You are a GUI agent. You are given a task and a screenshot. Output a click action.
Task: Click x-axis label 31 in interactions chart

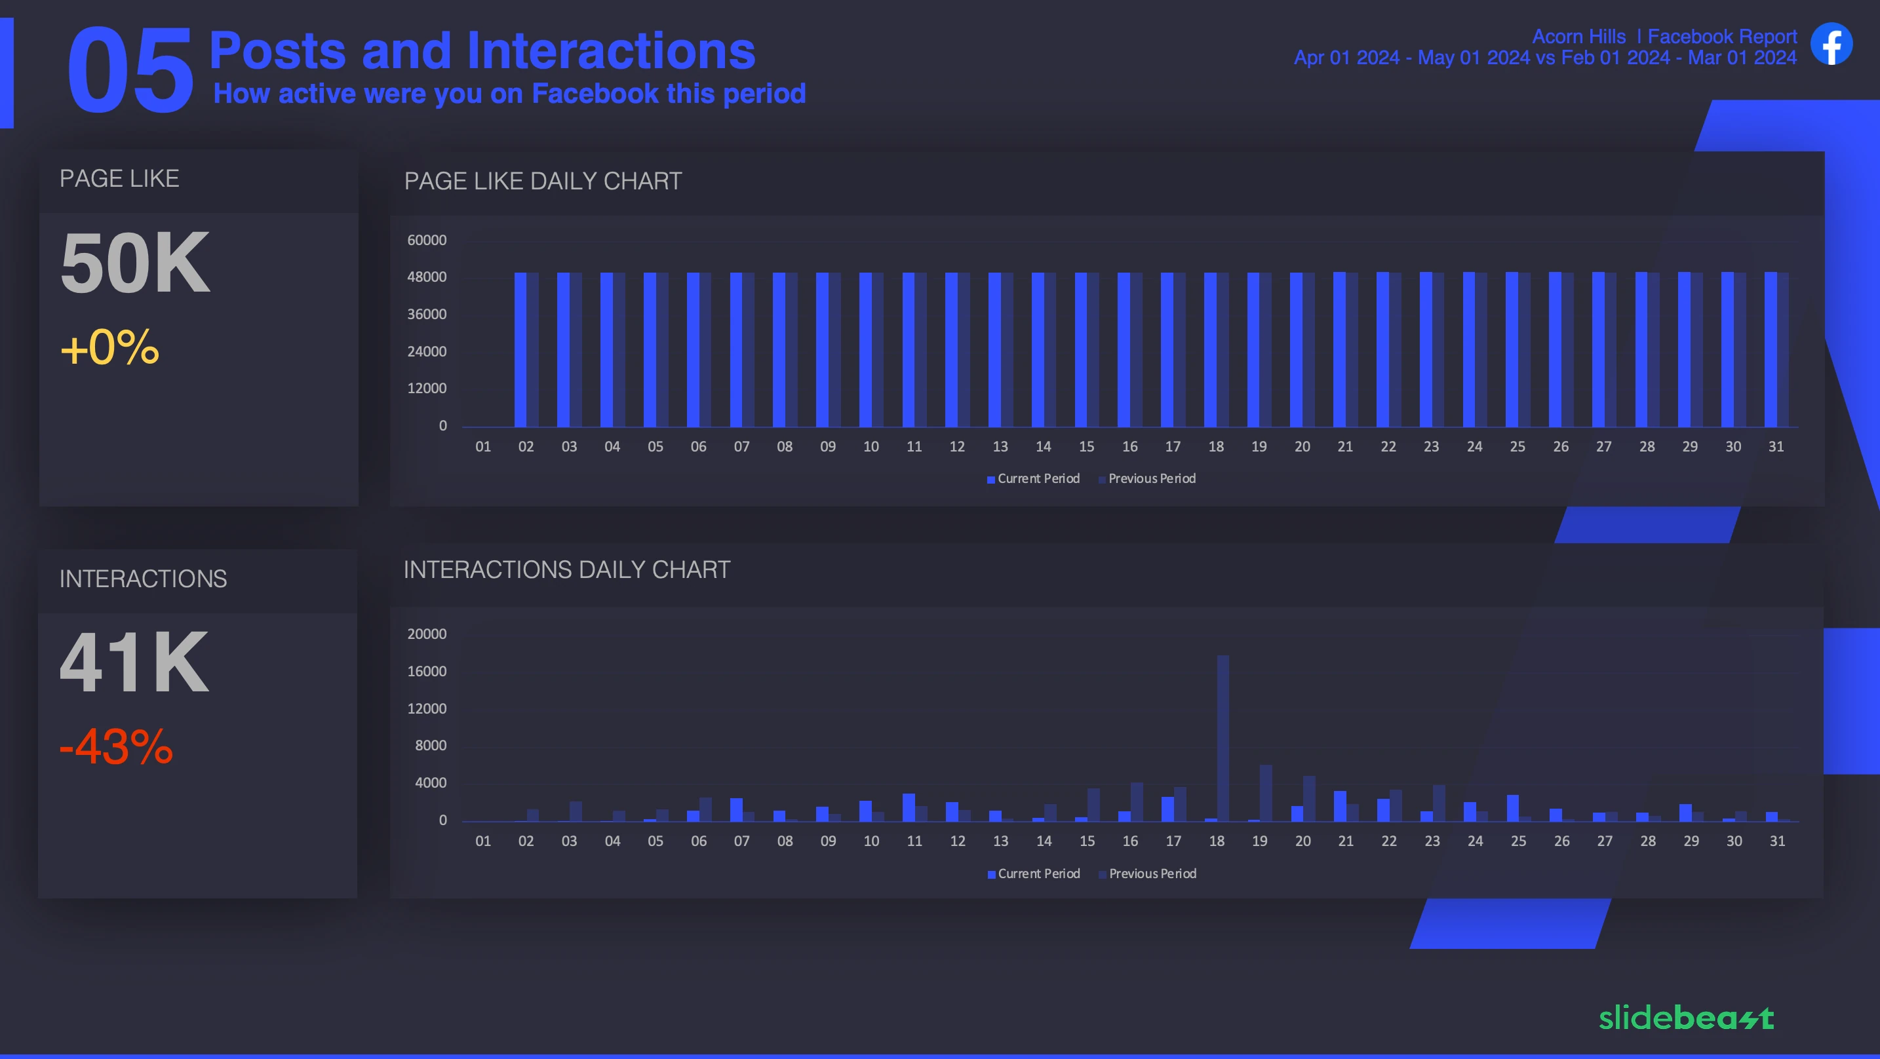click(x=1777, y=841)
